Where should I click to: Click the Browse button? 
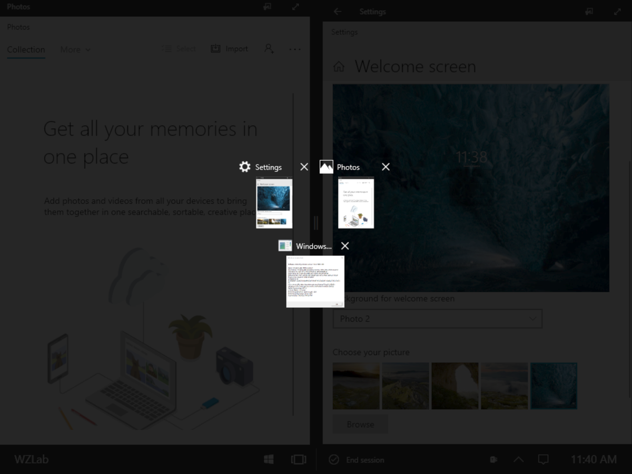pos(360,424)
